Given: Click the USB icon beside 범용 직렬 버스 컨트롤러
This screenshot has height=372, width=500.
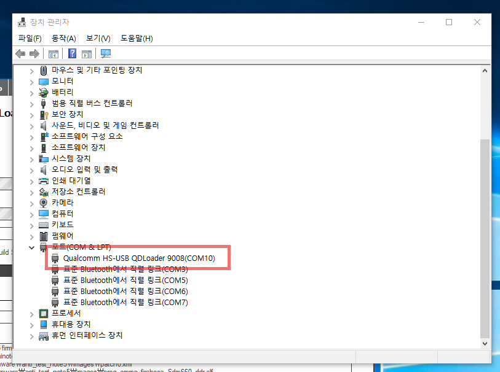Looking at the screenshot, I should pyautogui.click(x=44, y=103).
